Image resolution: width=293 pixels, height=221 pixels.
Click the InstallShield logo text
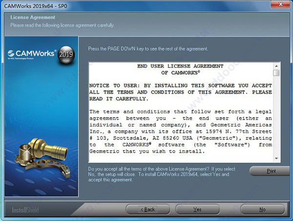coord(25,210)
